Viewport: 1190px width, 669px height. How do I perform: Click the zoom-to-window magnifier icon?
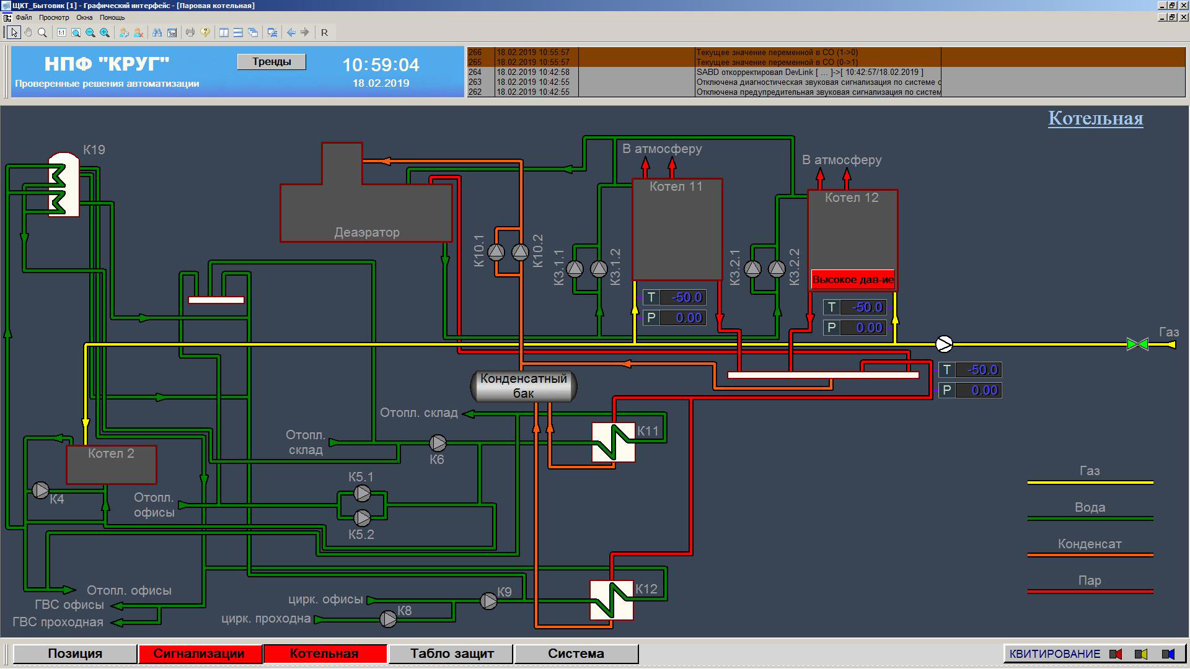(76, 32)
